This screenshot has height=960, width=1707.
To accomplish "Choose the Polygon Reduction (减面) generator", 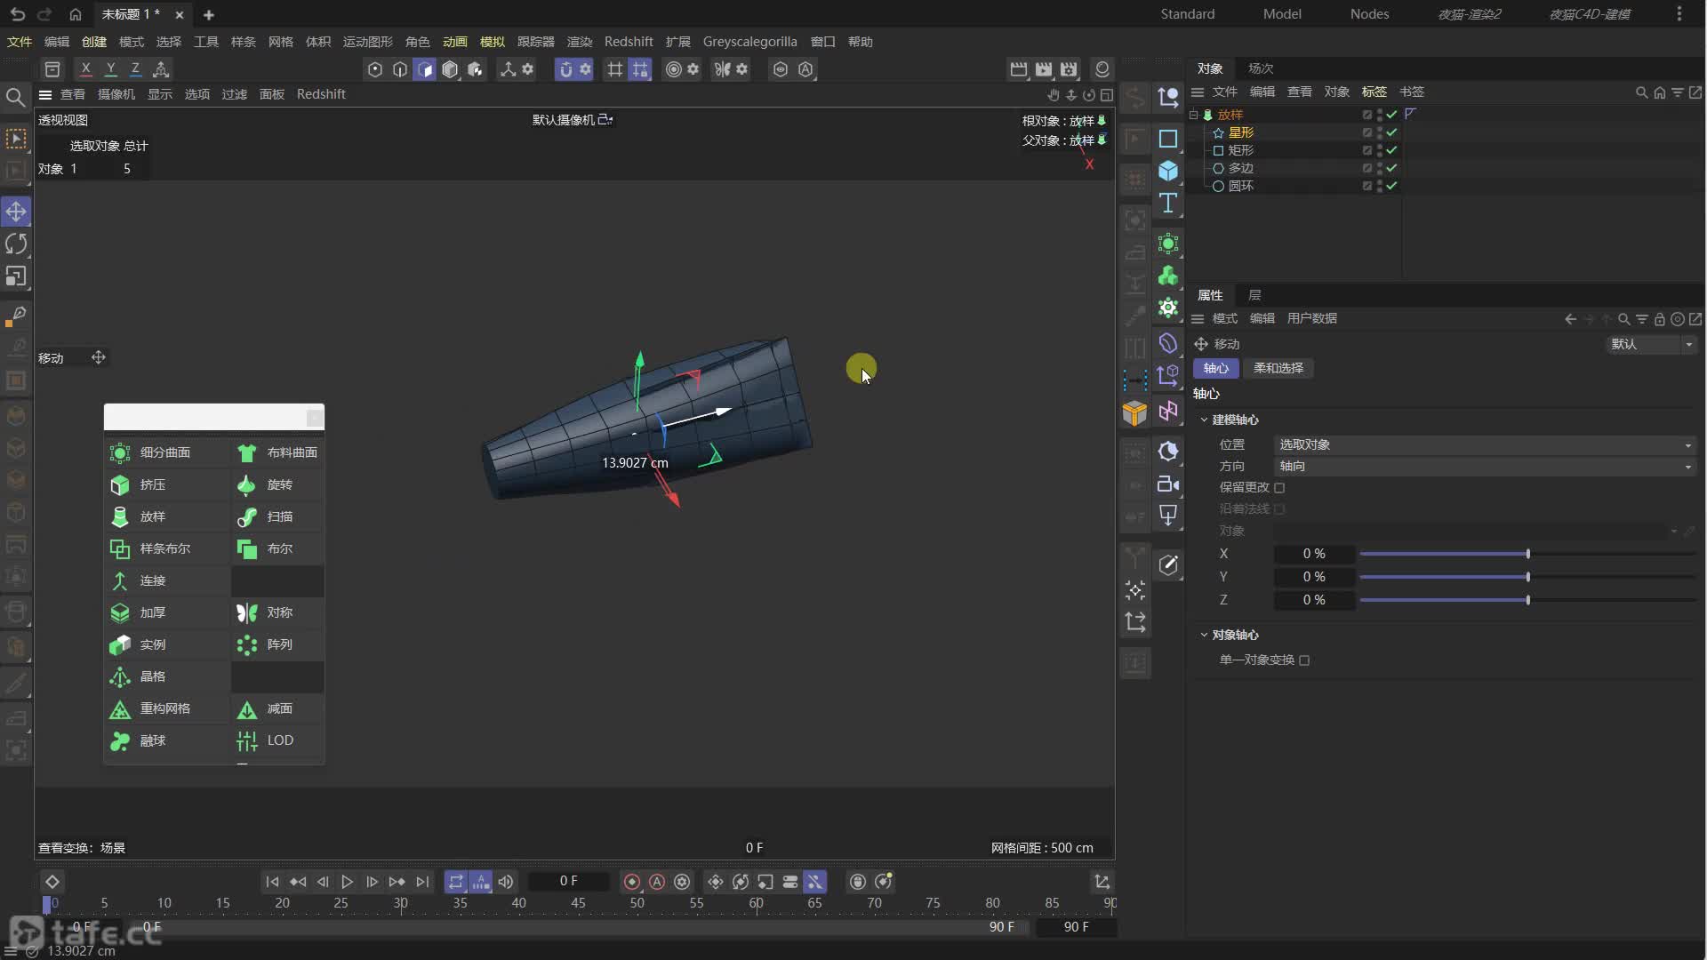I will pos(277,708).
